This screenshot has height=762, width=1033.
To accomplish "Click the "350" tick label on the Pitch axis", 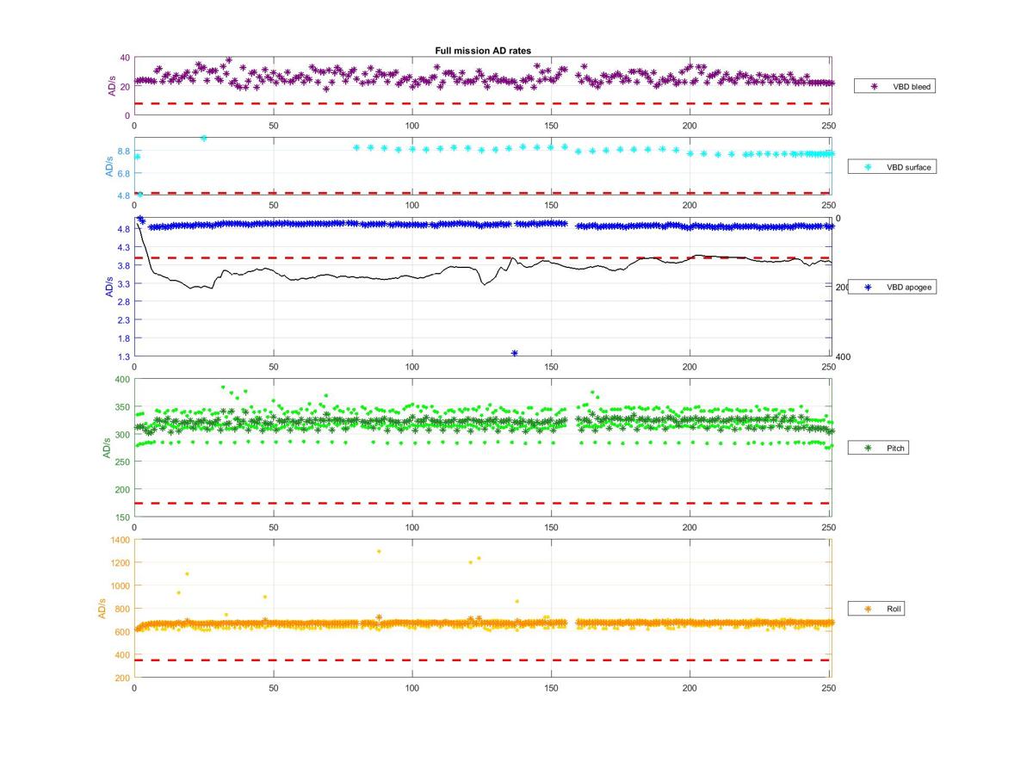I will 122,406.
